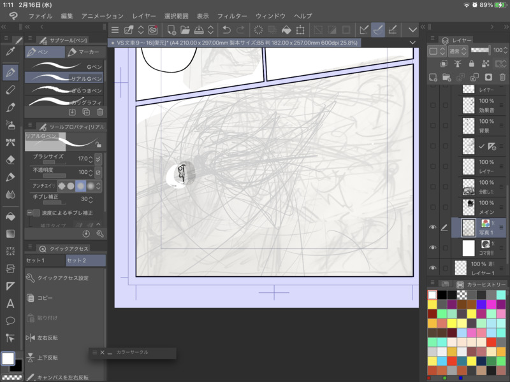Select the Eyedropper tool in the tool palette

(10, 52)
